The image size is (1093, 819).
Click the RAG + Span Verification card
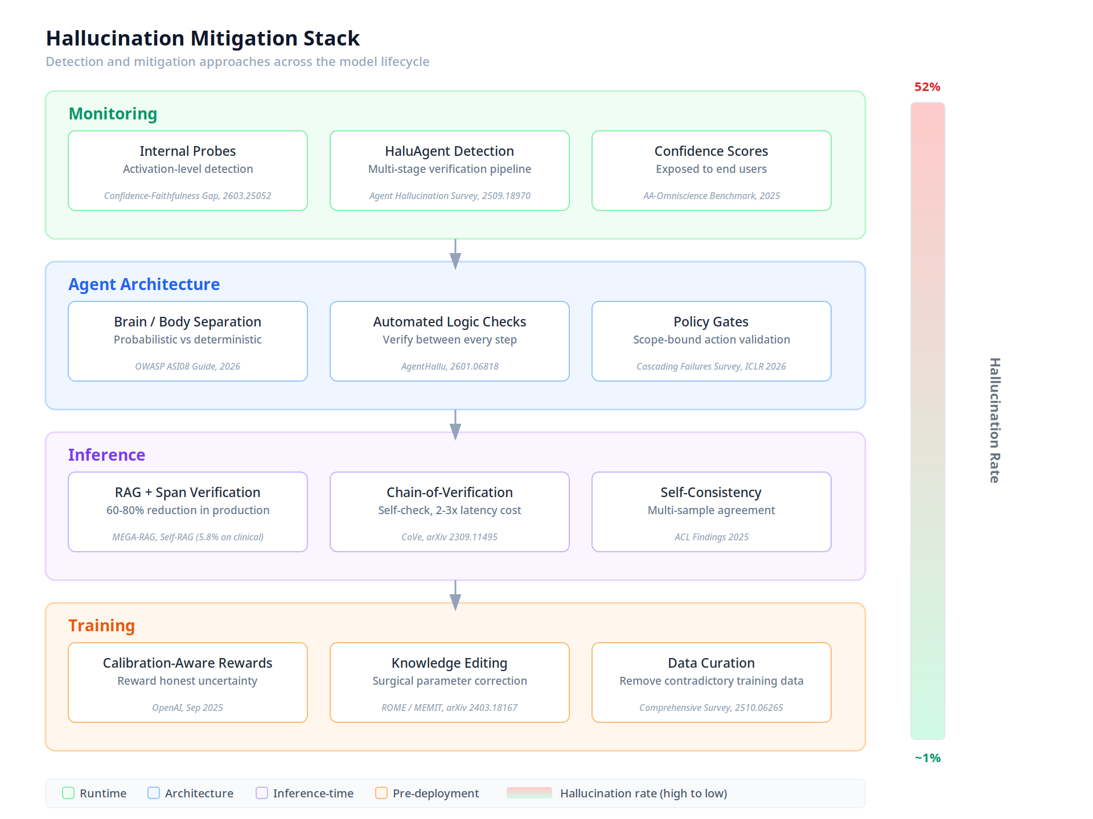pos(187,511)
